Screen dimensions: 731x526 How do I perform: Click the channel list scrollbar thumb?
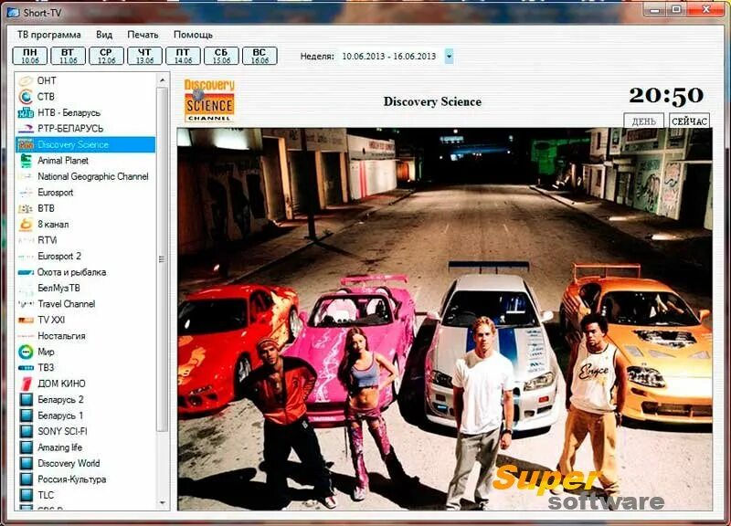point(163,259)
